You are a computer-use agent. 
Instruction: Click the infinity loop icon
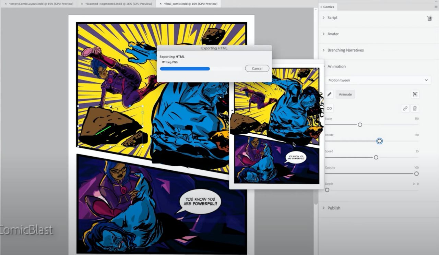pyautogui.click(x=329, y=109)
